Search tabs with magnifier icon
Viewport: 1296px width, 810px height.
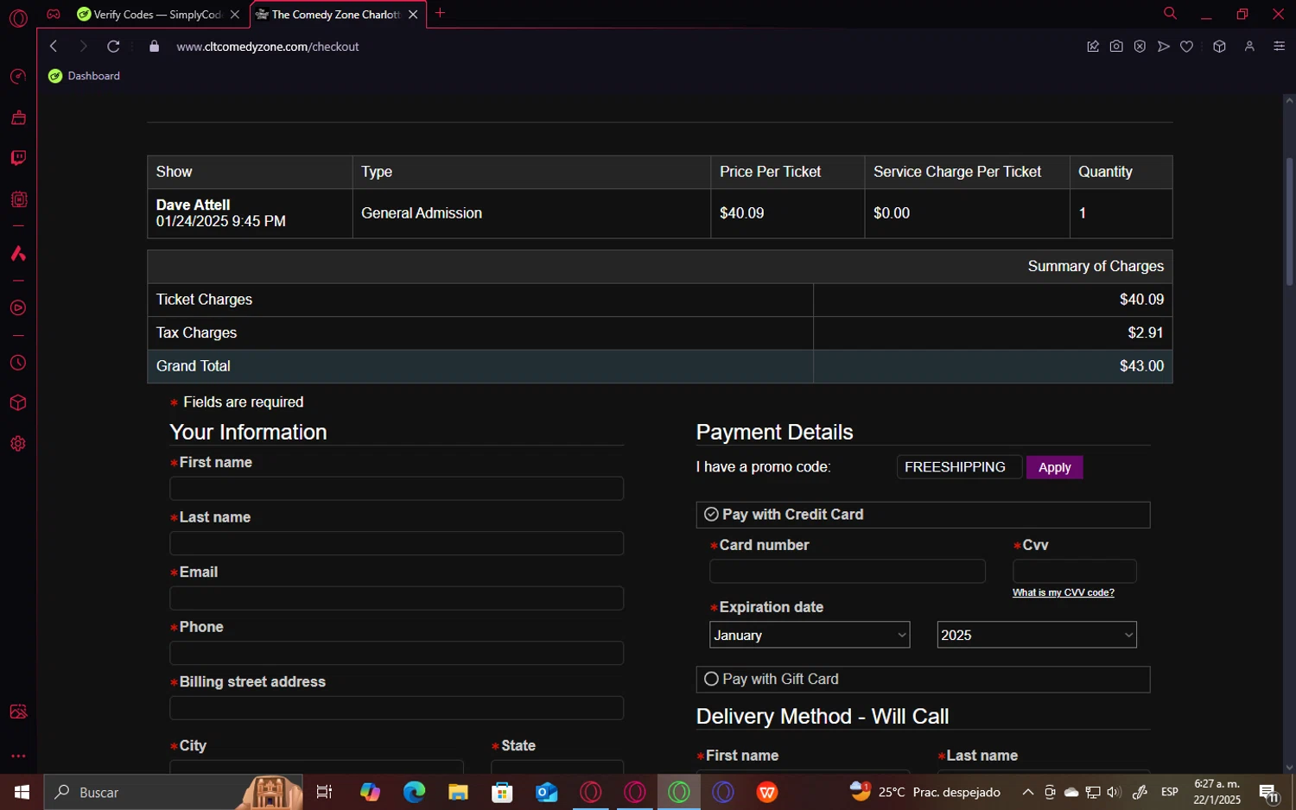[1170, 13]
